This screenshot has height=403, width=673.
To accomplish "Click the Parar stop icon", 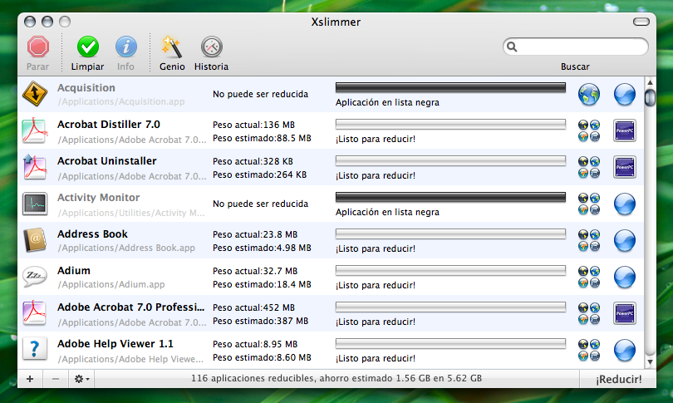I will 38,47.
